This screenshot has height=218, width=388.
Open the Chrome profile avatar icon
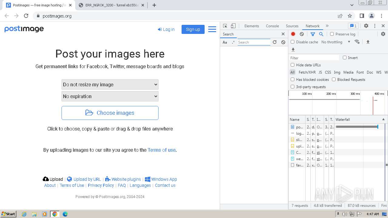(x=372, y=16)
